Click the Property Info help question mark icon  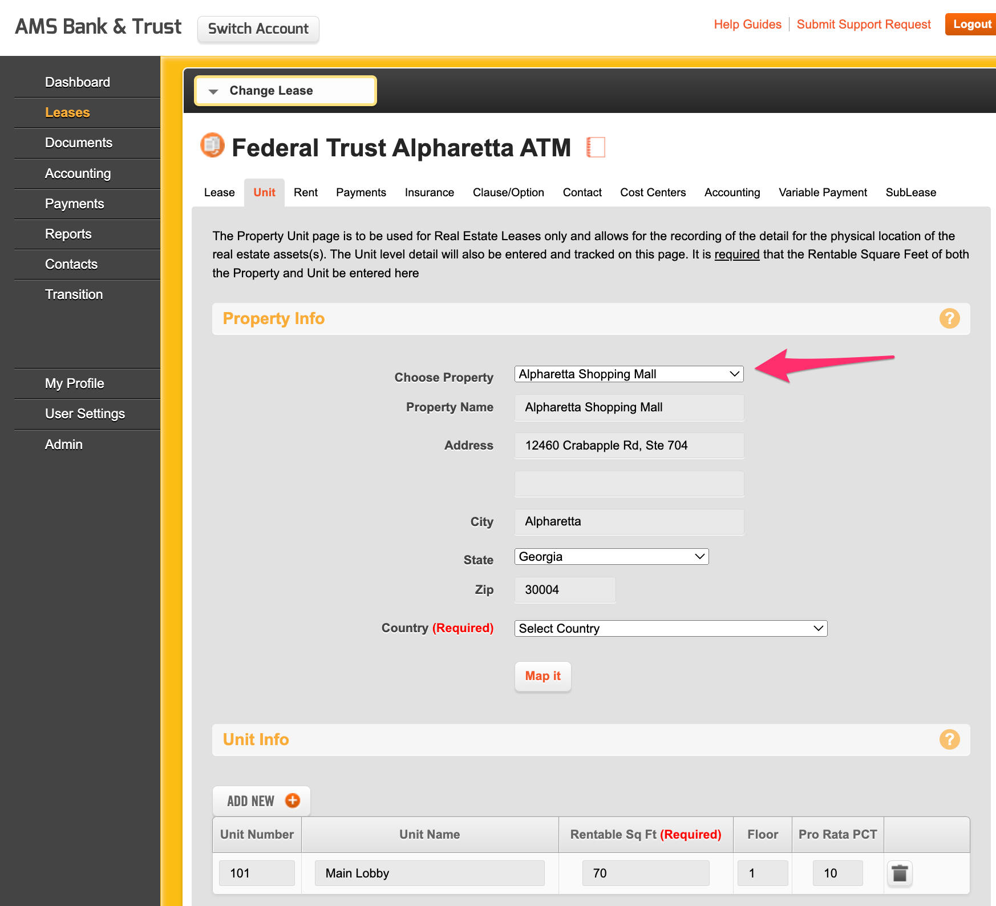tap(949, 318)
